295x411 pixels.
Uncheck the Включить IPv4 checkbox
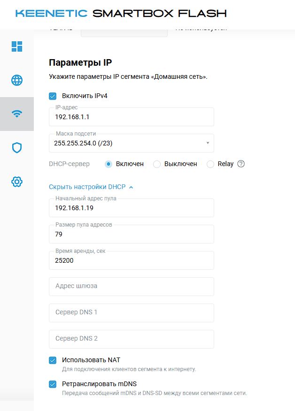point(53,96)
